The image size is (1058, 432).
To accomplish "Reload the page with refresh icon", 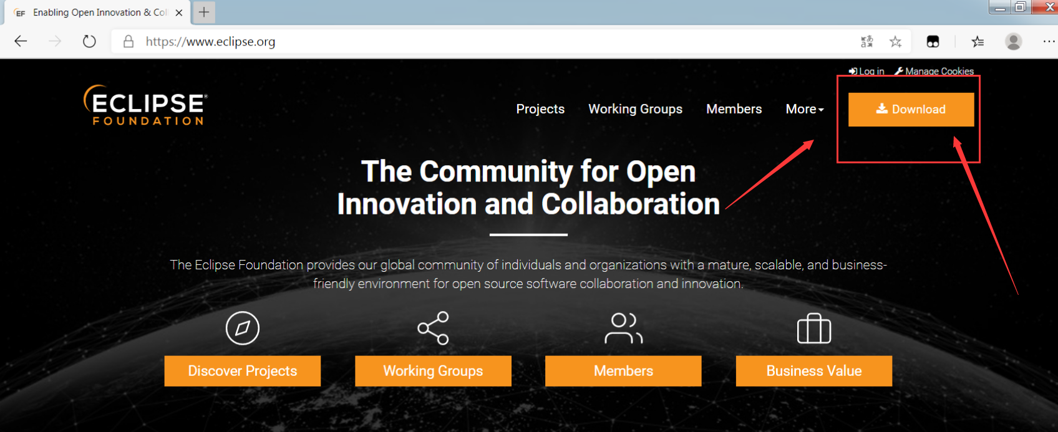I will pos(89,42).
